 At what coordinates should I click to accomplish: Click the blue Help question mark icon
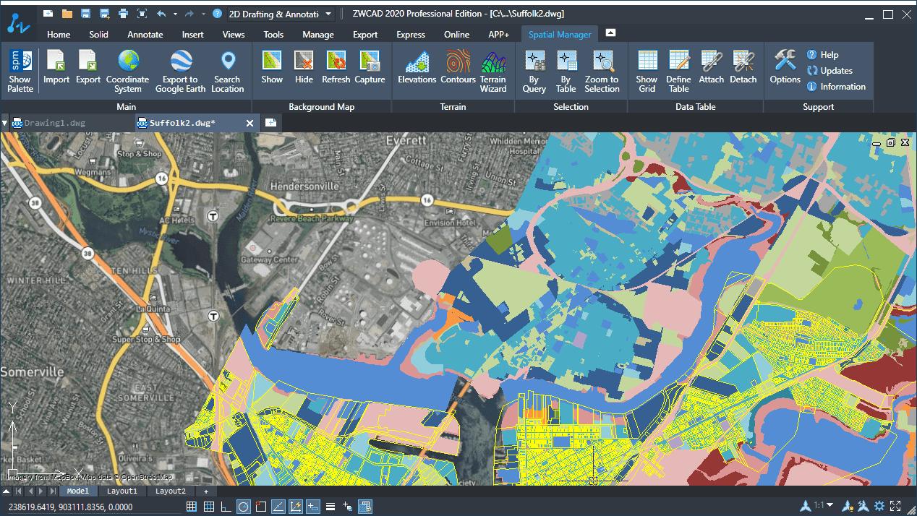tap(217, 14)
